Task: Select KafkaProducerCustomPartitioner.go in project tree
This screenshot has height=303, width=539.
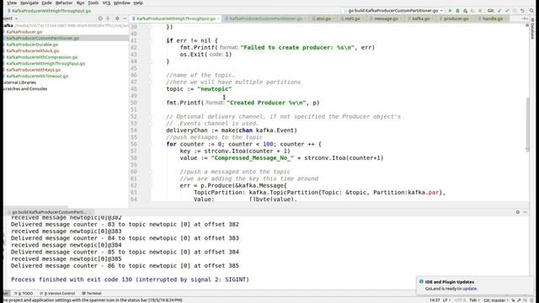Action: click(x=43, y=38)
